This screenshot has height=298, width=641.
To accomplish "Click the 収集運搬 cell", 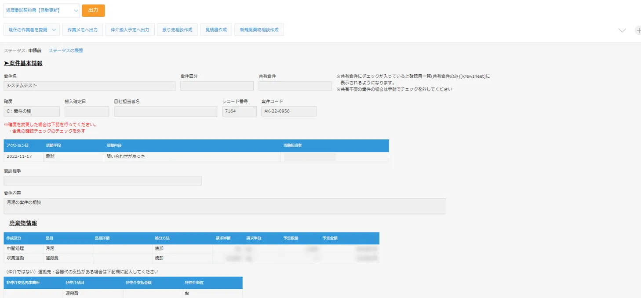I will pos(23,258).
